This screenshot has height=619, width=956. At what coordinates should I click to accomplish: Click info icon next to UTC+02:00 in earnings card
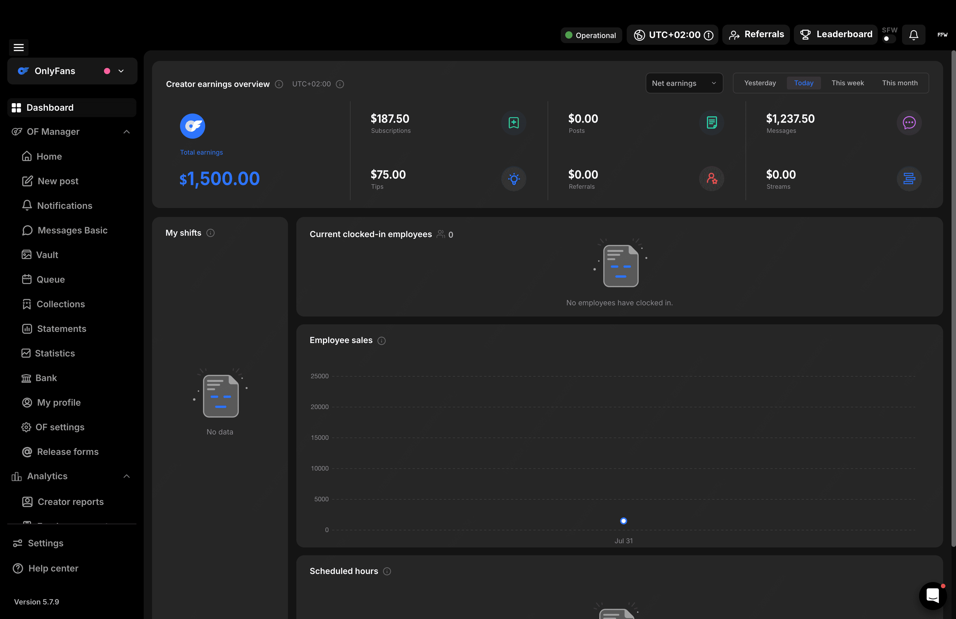click(340, 84)
